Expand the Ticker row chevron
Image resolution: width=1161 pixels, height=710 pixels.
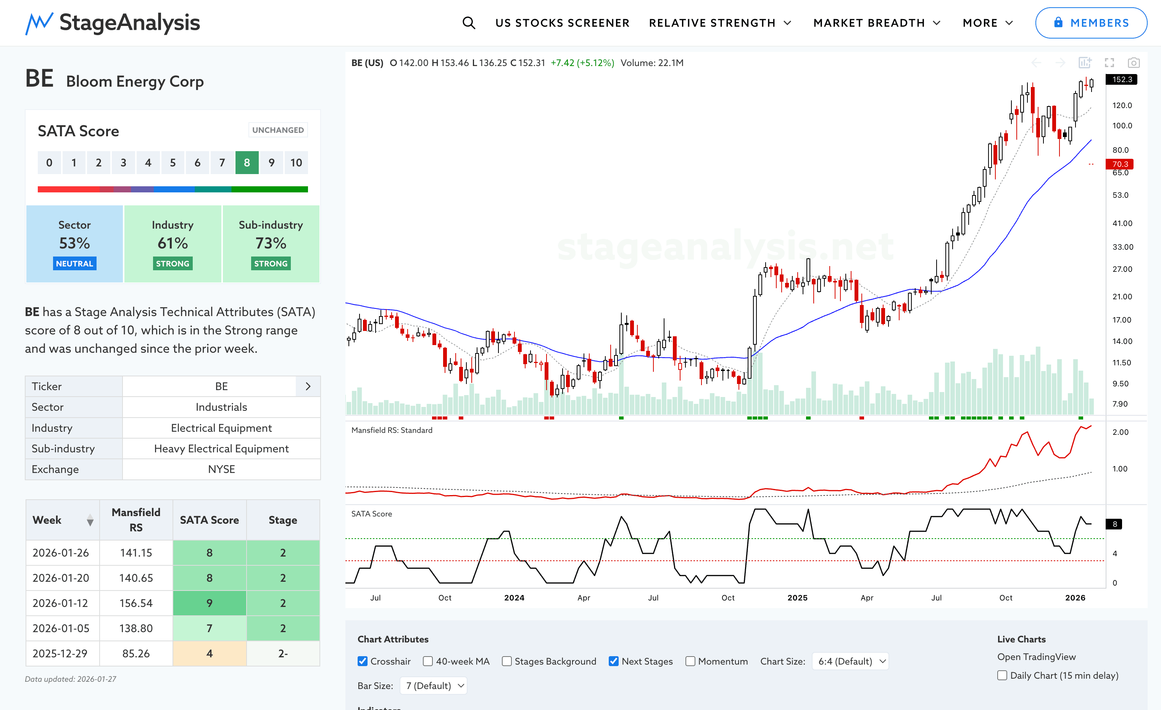tap(308, 386)
